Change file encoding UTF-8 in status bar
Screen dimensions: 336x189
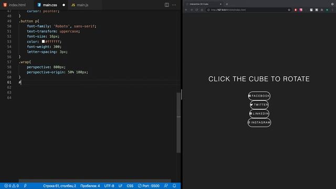(109, 186)
